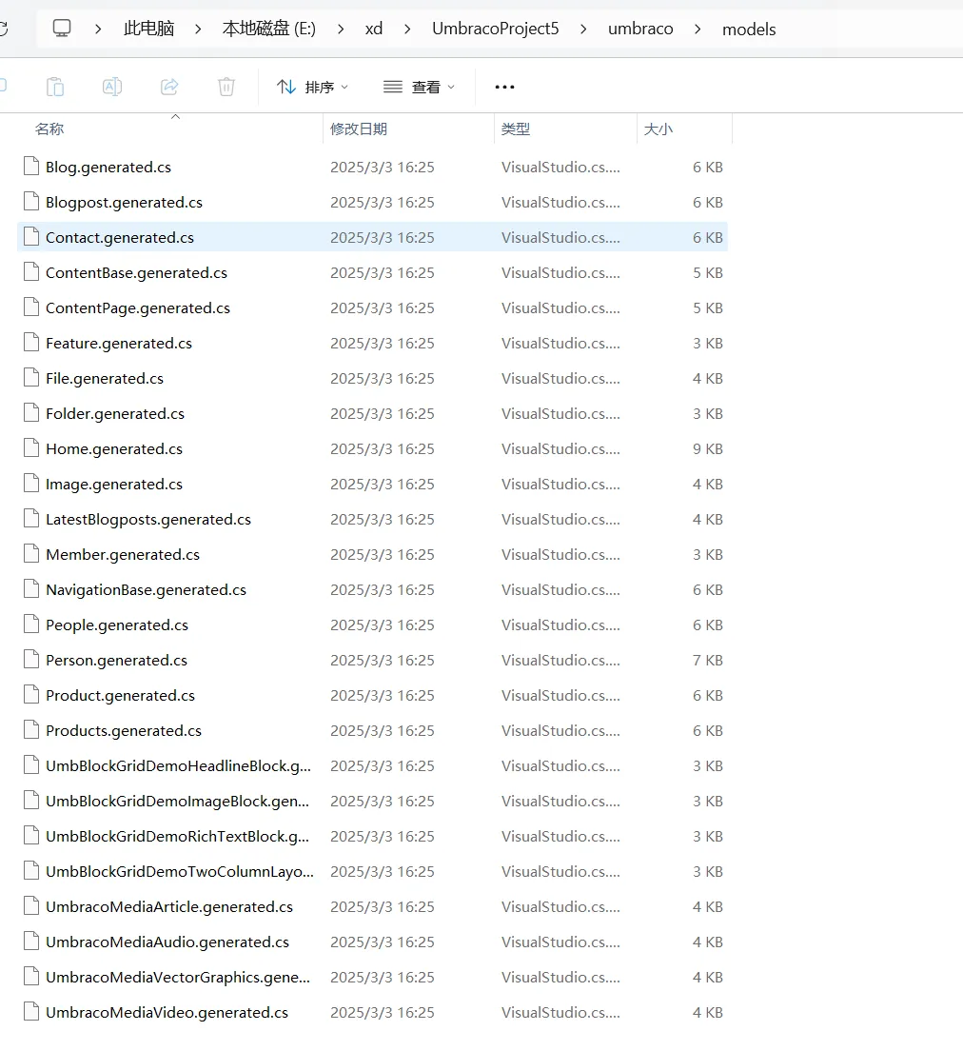
Task: Click xd folder in the breadcrumb
Action: click(374, 29)
